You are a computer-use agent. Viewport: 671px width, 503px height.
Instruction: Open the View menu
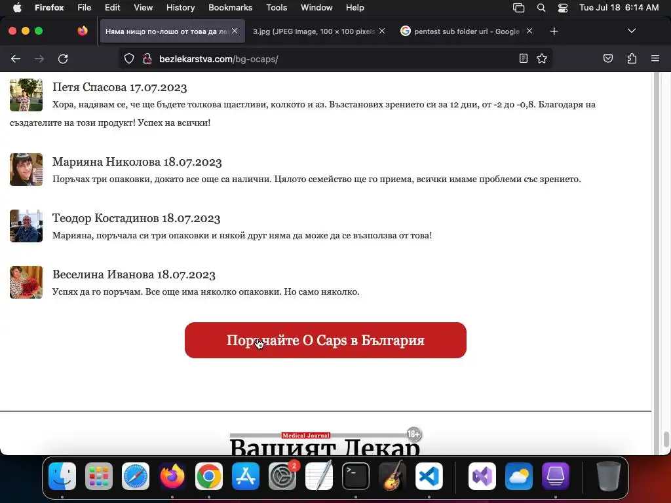click(143, 8)
